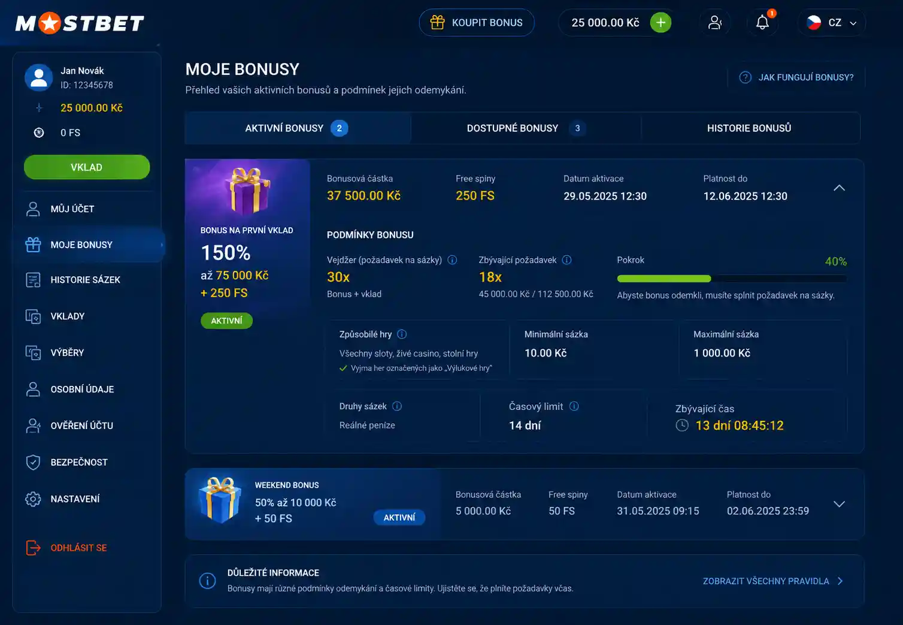Viewport: 903px width, 625px height.
Task: Collapse the first deposit bonus card
Action: [x=840, y=188]
